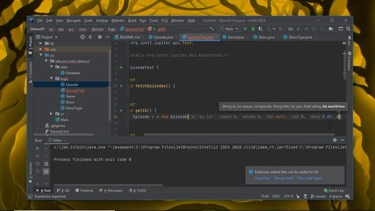Image resolution: width=375 pixels, height=211 pixels.
Task: Click the 4 spaces indent setting
Action: click(x=335, y=196)
